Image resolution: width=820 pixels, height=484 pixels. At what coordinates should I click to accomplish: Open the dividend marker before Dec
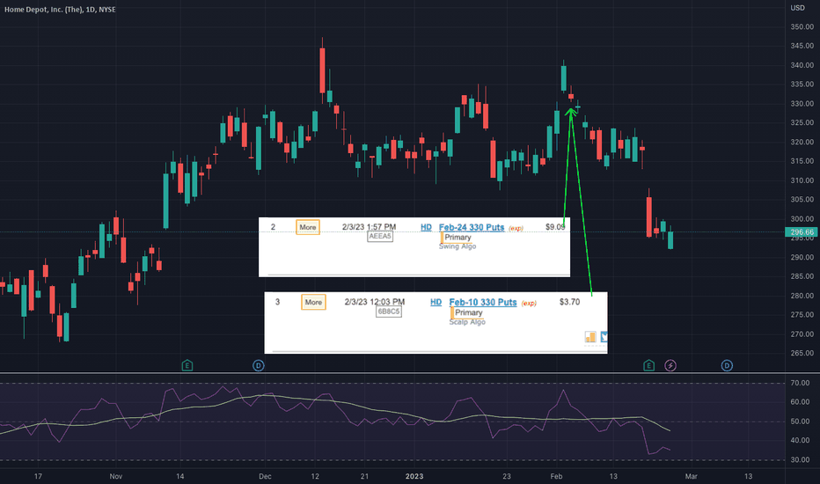[x=259, y=365]
